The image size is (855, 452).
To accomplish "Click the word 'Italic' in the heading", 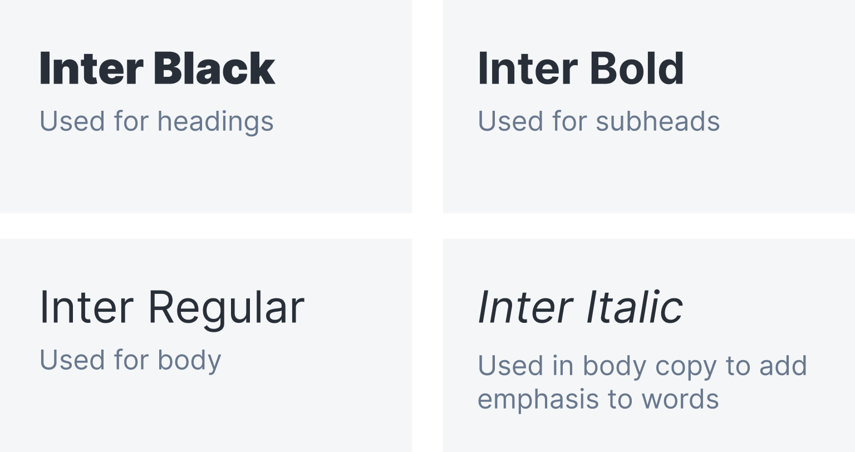I will (x=633, y=307).
